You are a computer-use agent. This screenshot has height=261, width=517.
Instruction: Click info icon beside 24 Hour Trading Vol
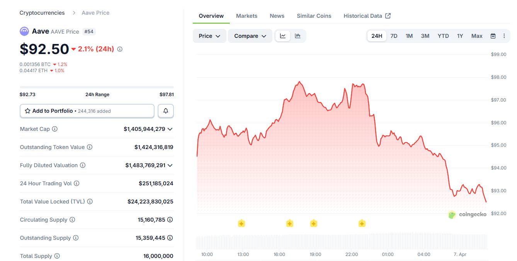[x=77, y=183]
